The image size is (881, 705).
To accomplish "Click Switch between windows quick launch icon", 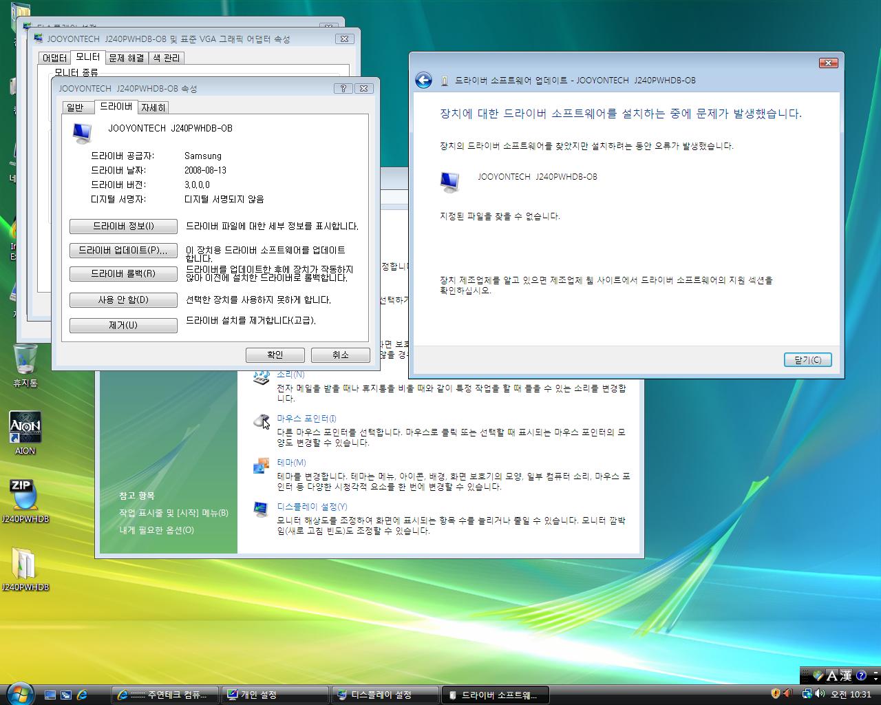I will pyautogui.click(x=66, y=695).
